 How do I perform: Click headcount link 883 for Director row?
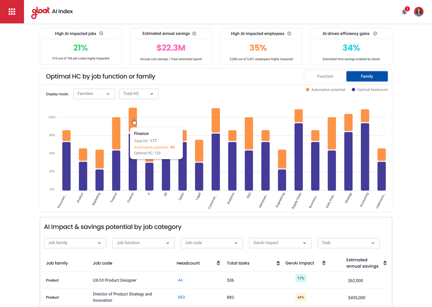tap(181, 297)
